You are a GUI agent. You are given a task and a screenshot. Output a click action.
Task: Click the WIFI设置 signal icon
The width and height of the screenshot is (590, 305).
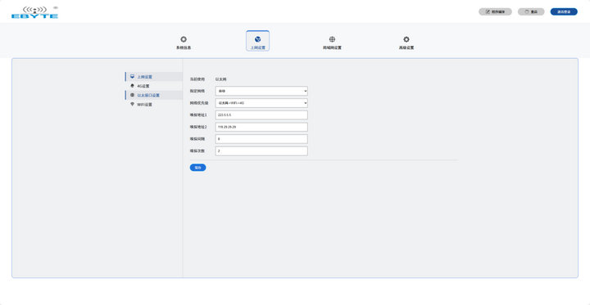coord(132,105)
